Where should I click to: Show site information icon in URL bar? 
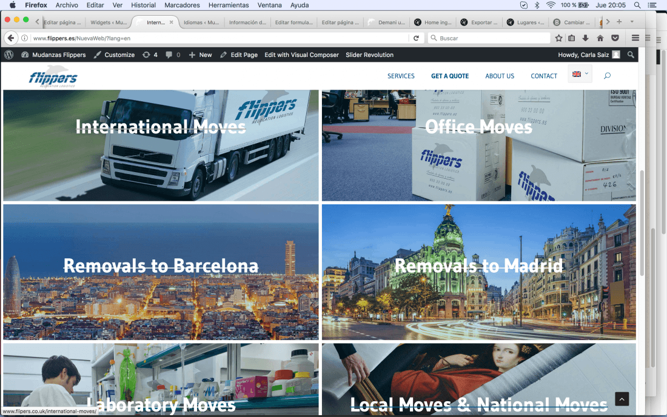25,38
